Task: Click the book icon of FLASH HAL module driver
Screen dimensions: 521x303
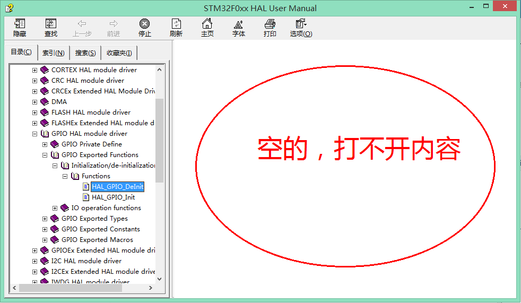Action: tap(45, 112)
